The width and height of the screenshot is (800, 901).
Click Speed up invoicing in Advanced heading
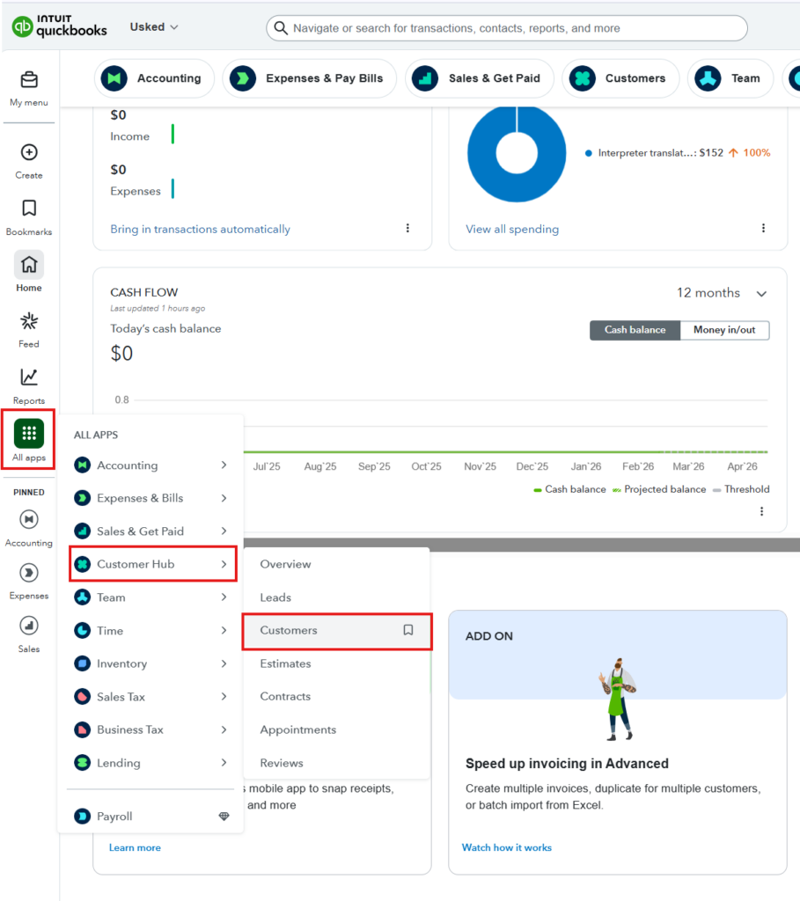567,764
